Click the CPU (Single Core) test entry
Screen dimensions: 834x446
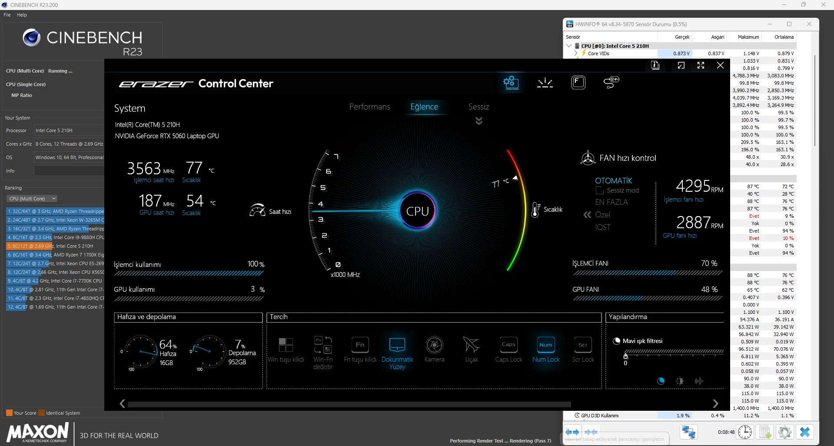click(x=26, y=84)
